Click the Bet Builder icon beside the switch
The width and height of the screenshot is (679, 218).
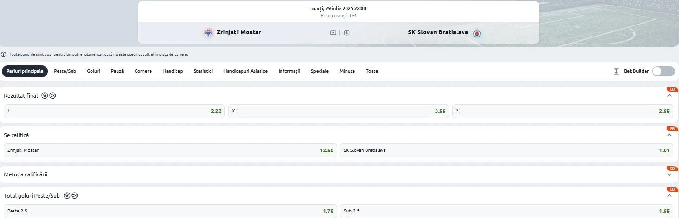(616, 71)
